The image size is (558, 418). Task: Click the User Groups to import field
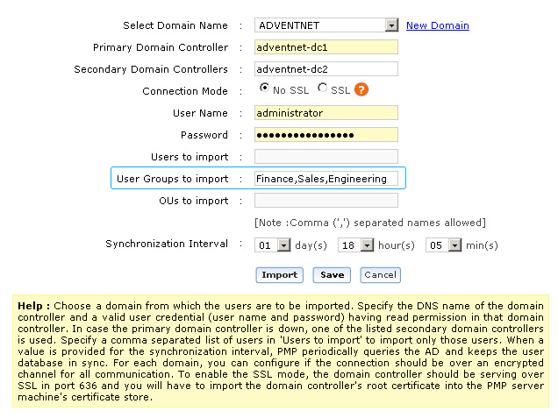coord(326,179)
